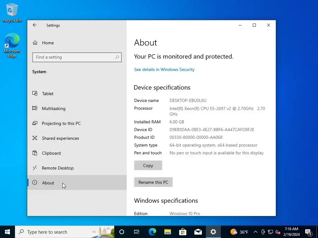
Task: Open Microsoft Store from the taskbar
Action: tap(183, 232)
